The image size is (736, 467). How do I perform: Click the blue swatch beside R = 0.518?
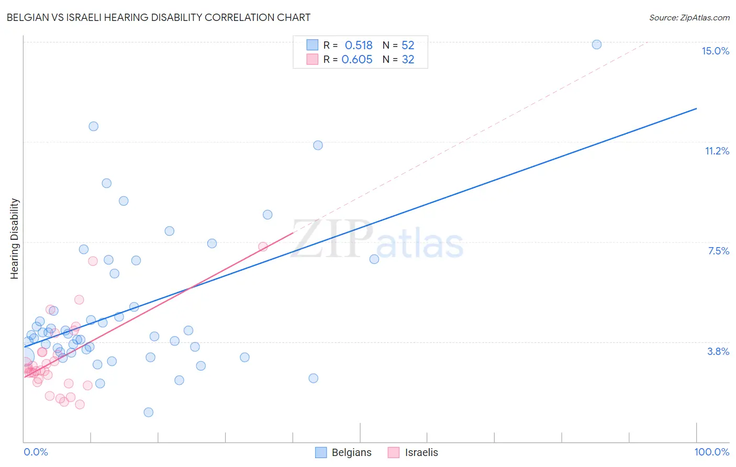pos(313,45)
